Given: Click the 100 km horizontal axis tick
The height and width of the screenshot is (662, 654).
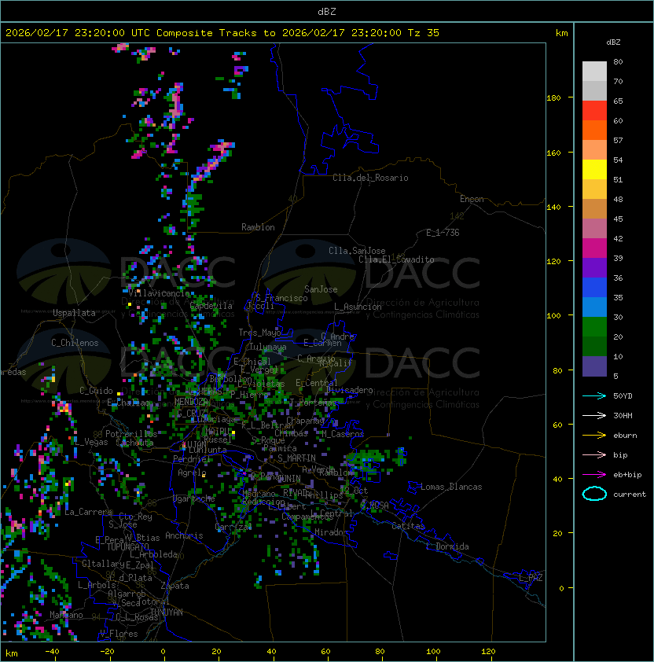Looking at the screenshot, I should [x=434, y=652].
